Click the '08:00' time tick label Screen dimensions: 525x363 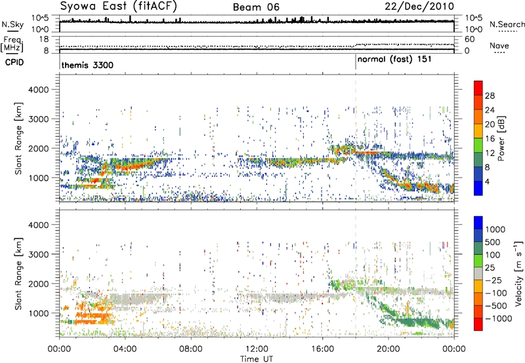click(x=191, y=349)
